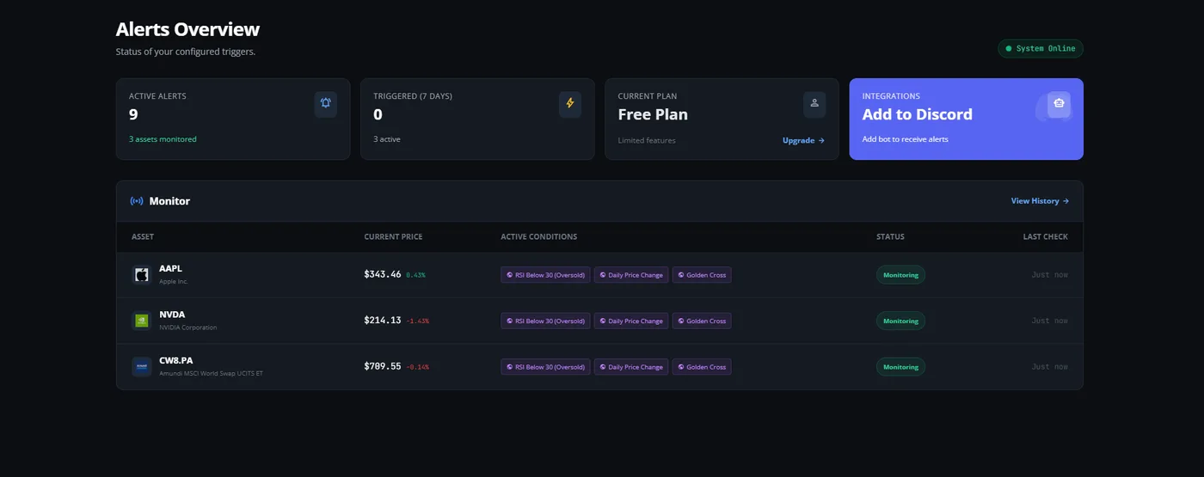Click AAPL Golden Cross condition tag
The height and width of the screenshot is (477, 1204).
702,275
